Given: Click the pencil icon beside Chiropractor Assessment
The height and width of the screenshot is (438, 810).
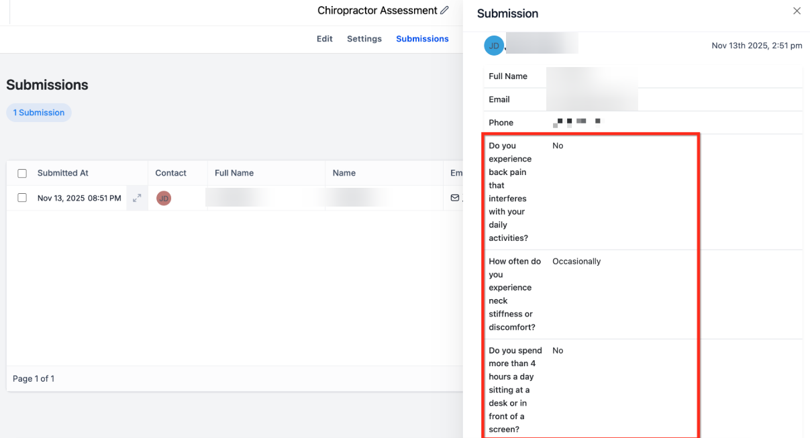Looking at the screenshot, I should click(x=444, y=11).
